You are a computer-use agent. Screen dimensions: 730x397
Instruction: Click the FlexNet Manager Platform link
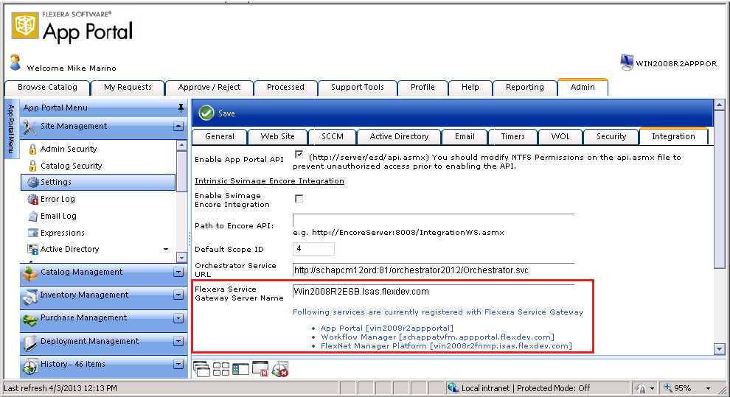[446, 345]
